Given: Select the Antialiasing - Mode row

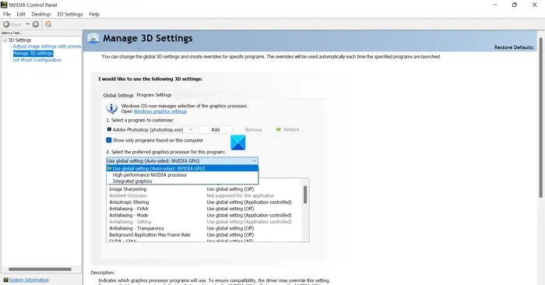Looking at the screenshot, I should 204,216.
